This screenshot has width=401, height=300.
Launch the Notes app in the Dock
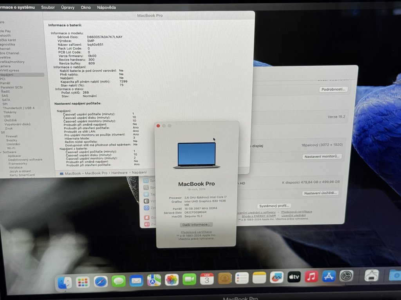(x=259, y=278)
